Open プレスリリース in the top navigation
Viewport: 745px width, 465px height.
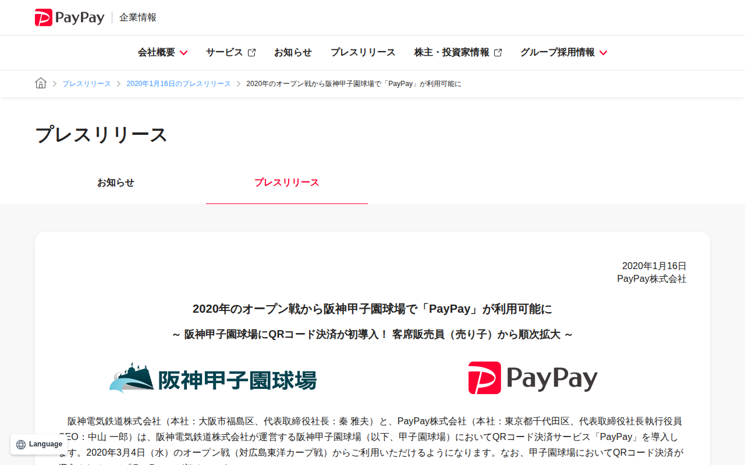tap(363, 52)
